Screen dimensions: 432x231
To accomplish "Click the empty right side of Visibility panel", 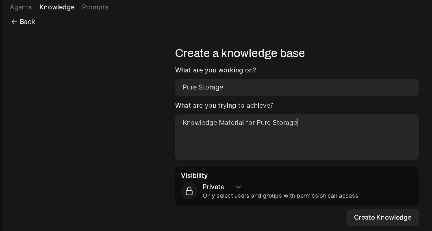I will pyautogui.click(x=389, y=186).
